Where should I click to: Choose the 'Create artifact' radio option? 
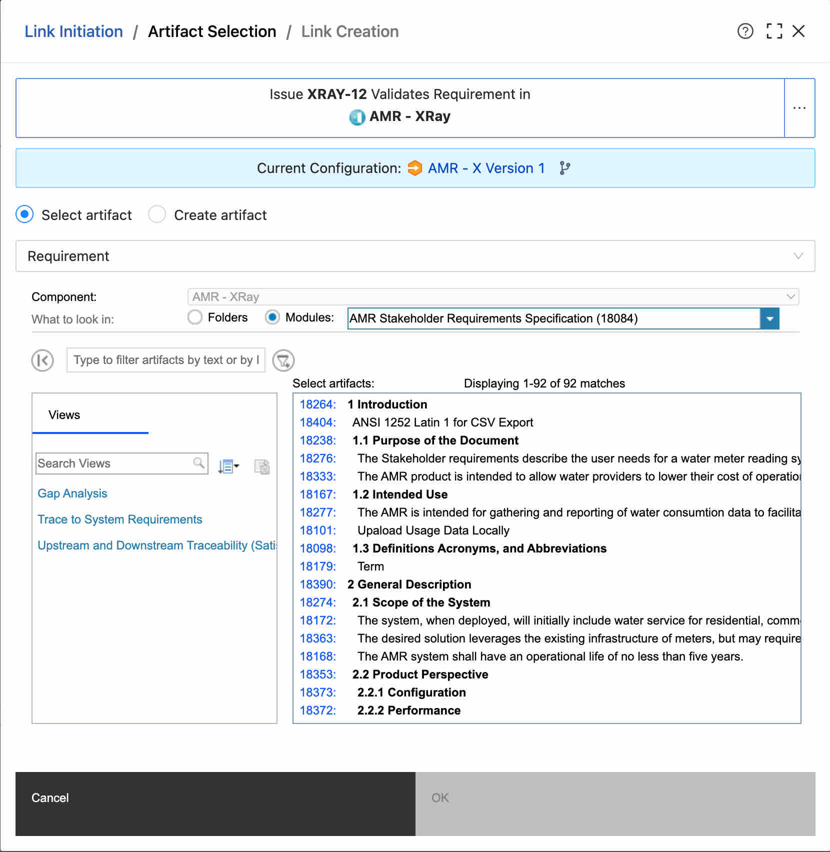(x=157, y=214)
